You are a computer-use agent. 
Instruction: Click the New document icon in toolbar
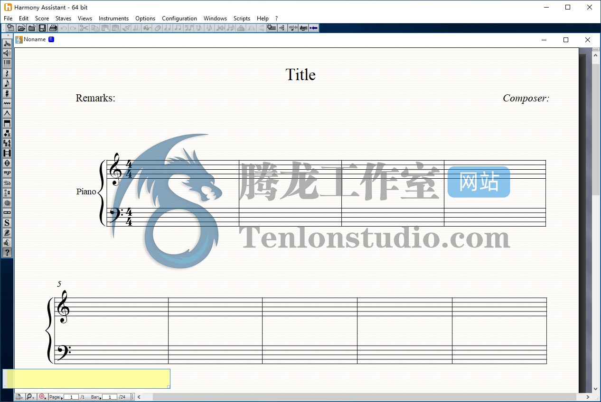pos(10,28)
